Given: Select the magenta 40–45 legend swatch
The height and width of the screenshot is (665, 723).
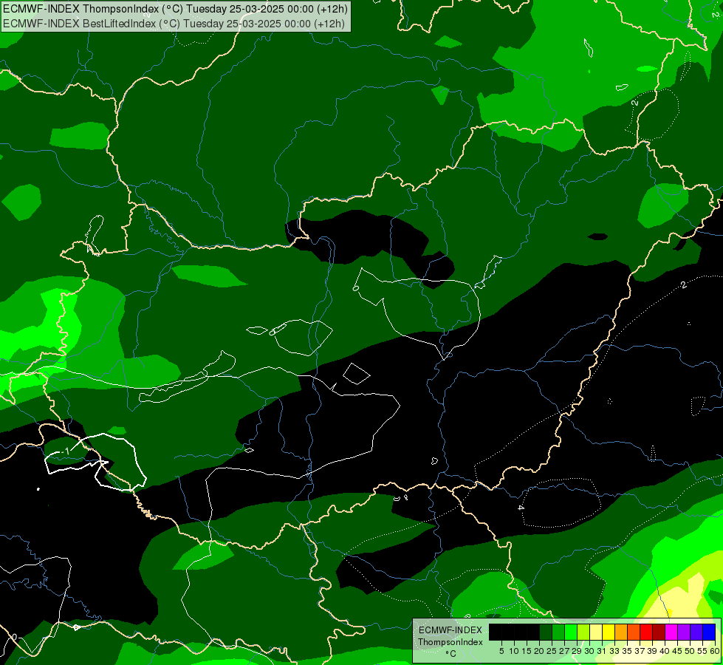Looking at the screenshot, I should 671,632.
